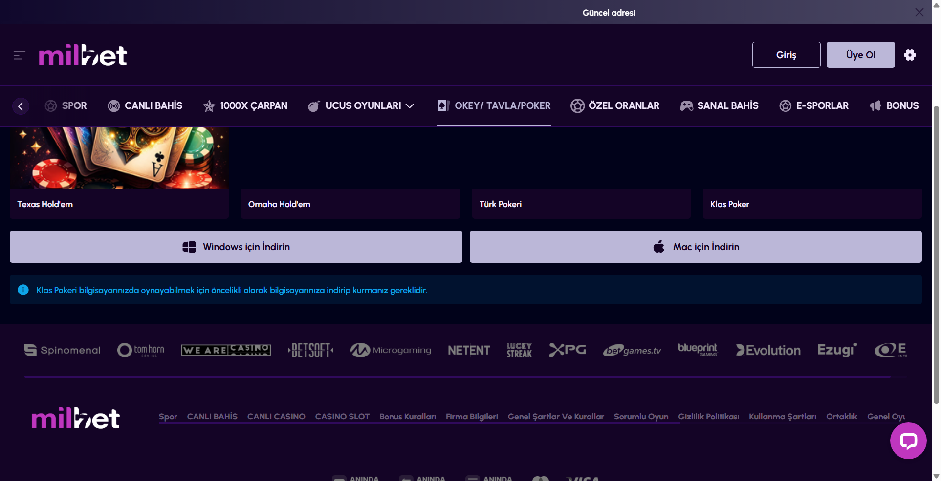Open the Spor footer link

[x=168, y=417]
